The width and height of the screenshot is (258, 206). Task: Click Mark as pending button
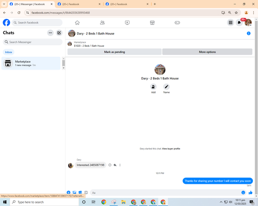click(x=115, y=52)
